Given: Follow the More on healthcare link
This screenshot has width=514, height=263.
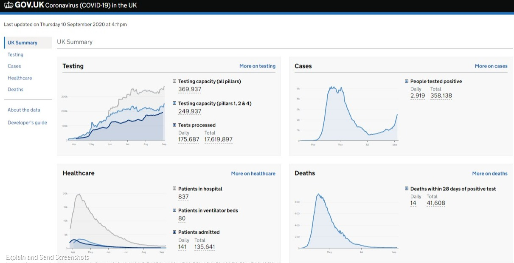Looking at the screenshot, I should pos(253,173).
